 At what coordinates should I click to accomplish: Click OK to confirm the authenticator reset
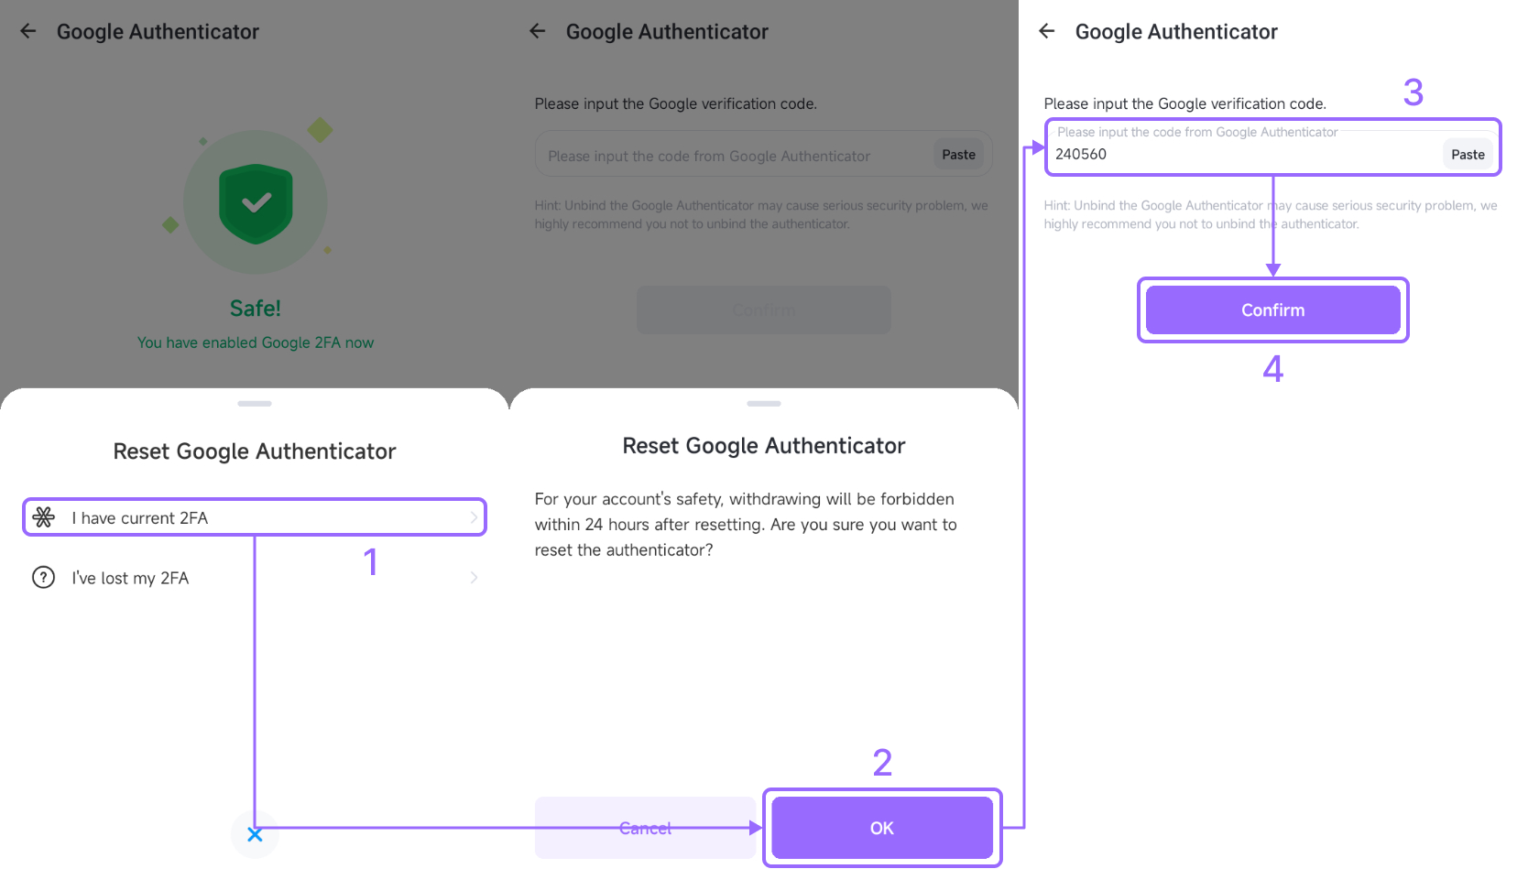[x=882, y=828]
